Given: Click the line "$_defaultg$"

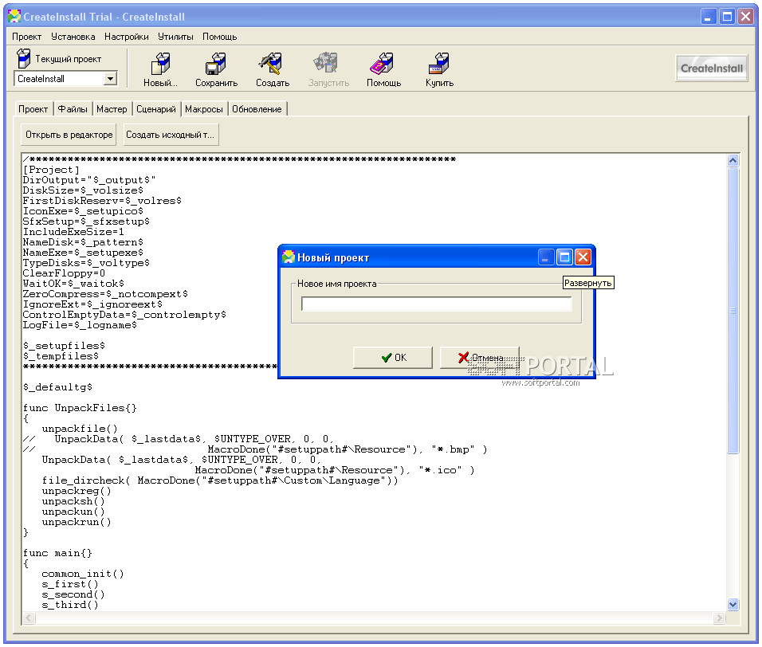Looking at the screenshot, I should pos(57,387).
